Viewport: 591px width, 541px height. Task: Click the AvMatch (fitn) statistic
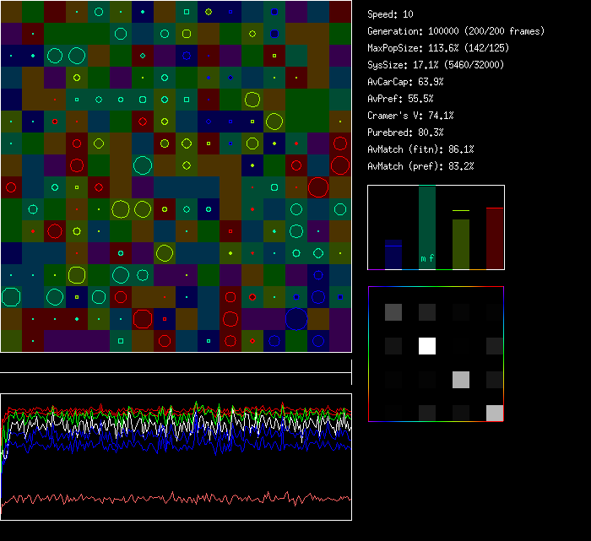click(x=420, y=149)
